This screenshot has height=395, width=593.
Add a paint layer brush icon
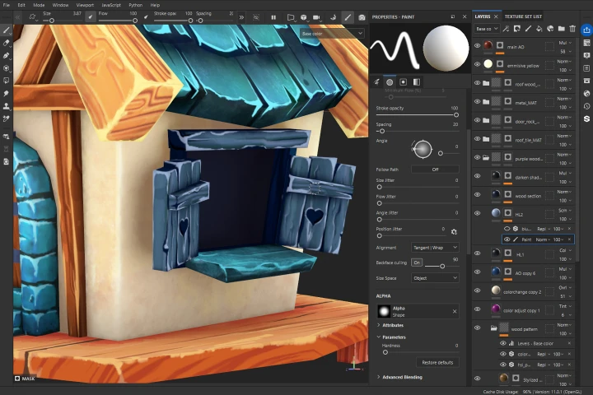click(x=528, y=29)
